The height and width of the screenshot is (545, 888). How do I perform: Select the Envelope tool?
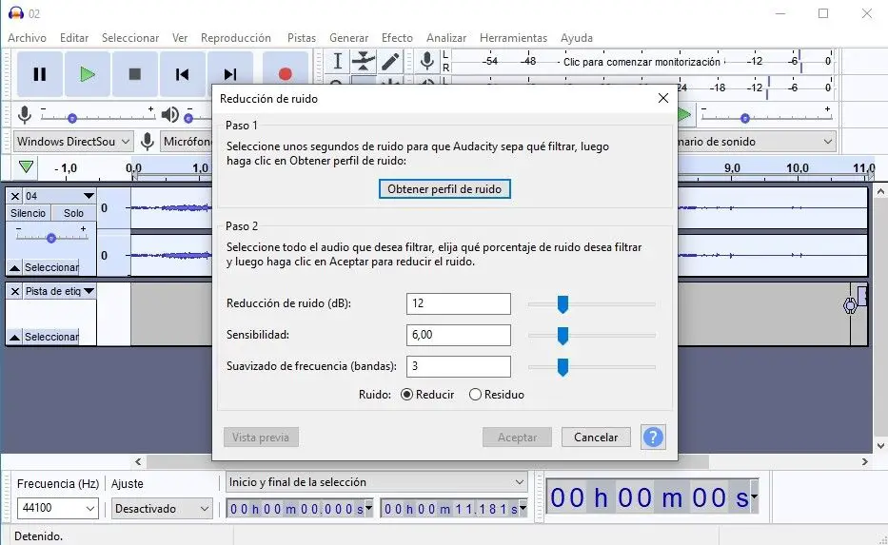(x=364, y=61)
